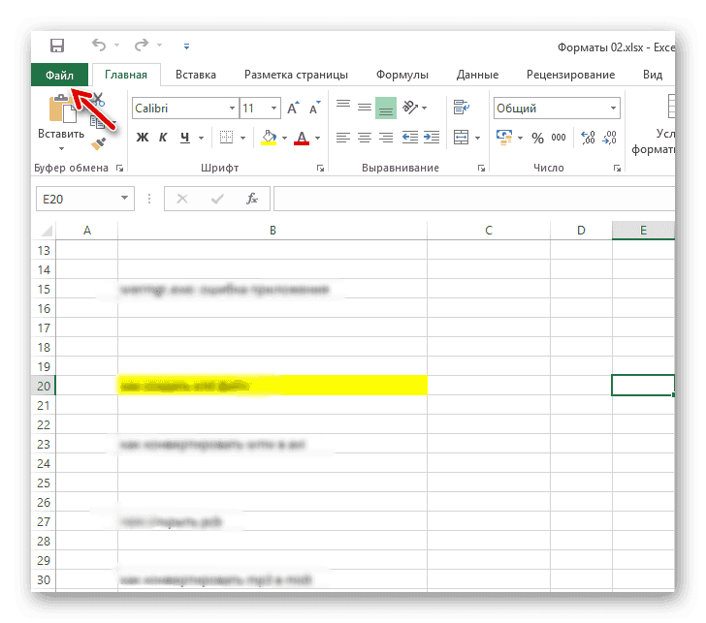Click Insert Function fx icon
Viewport: 706px width, 623px height.
[252, 199]
